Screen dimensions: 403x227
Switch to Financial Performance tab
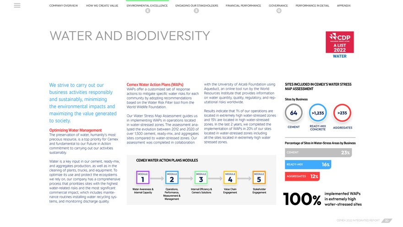coord(243,6)
